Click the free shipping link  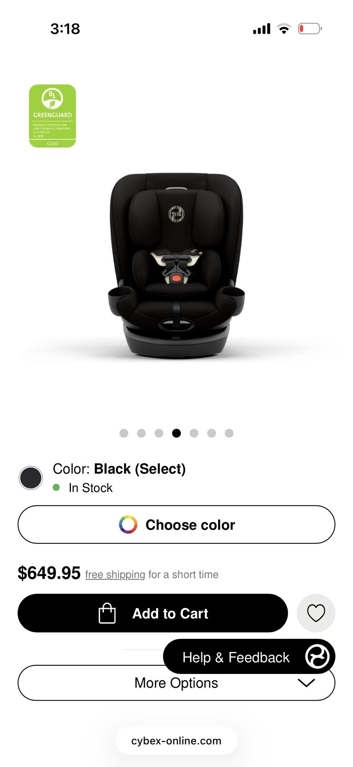click(x=115, y=574)
